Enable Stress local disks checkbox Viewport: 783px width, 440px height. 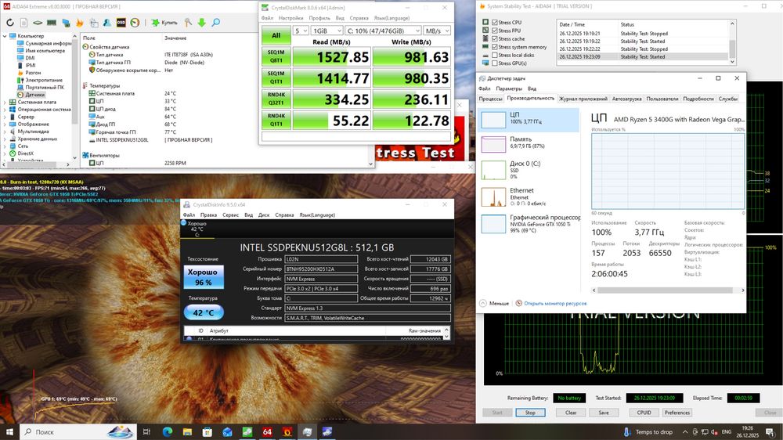point(494,55)
